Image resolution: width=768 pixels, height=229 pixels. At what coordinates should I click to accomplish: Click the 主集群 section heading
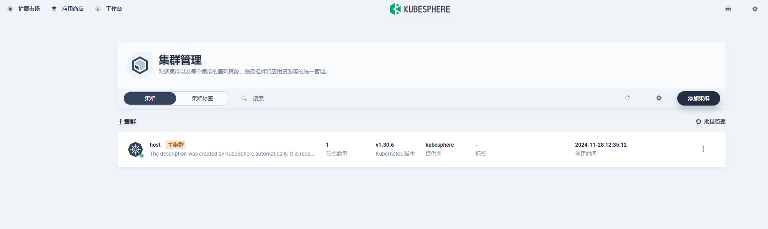pyautogui.click(x=127, y=122)
